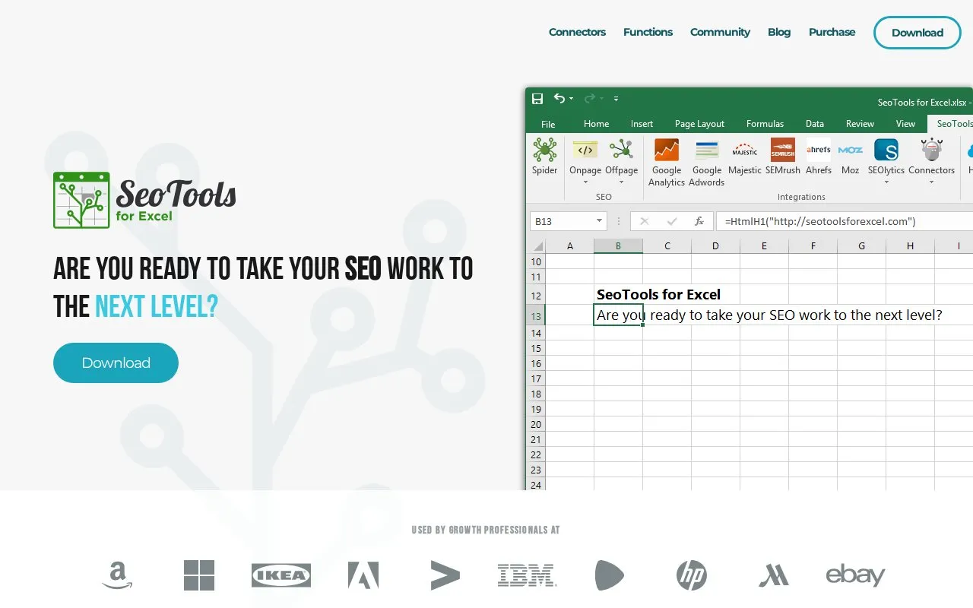Open the Connectors ribbon icon
Image resolution: width=973 pixels, height=608 pixels.
click(931, 150)
